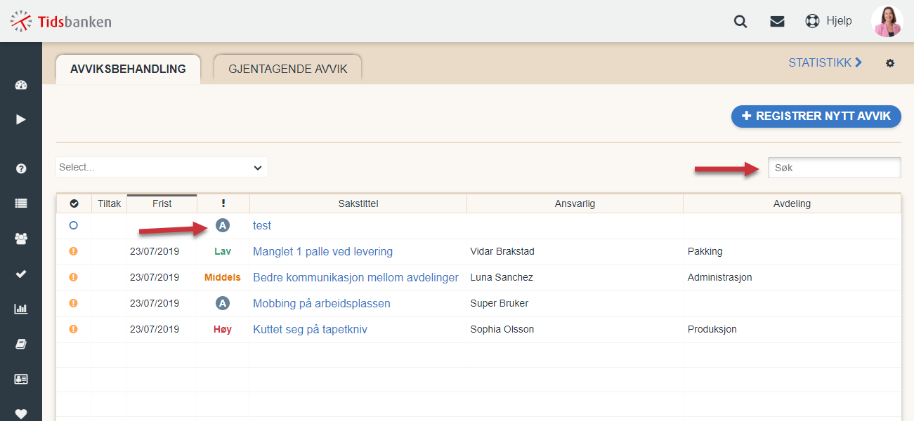Open the Select... filter dropdown

pyautogui.click(x=162, y=167)
